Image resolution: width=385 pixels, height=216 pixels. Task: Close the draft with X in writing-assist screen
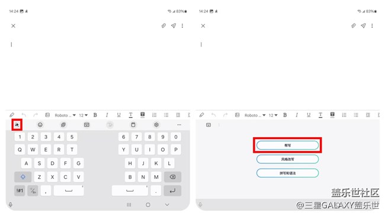[x=203, y=26]
